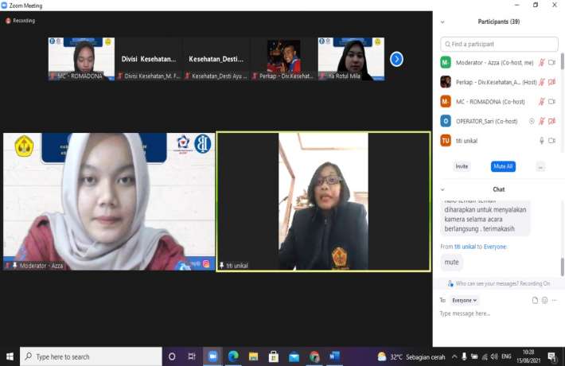565x366 pixels.
Task: Click the Microsoft Edge icon in taskbar
Action: (233, 356)
